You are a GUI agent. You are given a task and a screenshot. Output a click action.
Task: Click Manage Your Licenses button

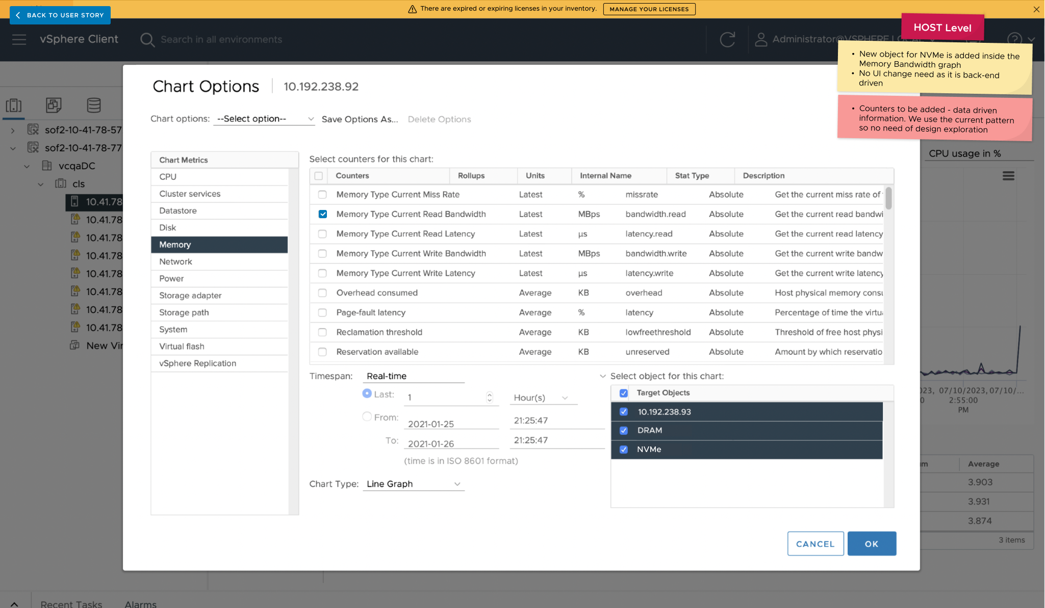pos(649,9)
